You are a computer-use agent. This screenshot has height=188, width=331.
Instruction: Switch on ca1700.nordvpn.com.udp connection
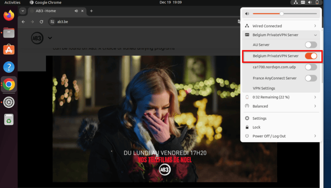(310, 67)
